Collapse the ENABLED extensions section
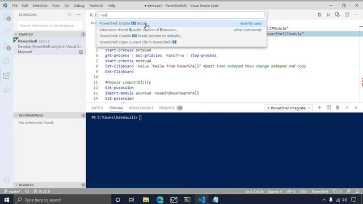 (x=49, y=34)
